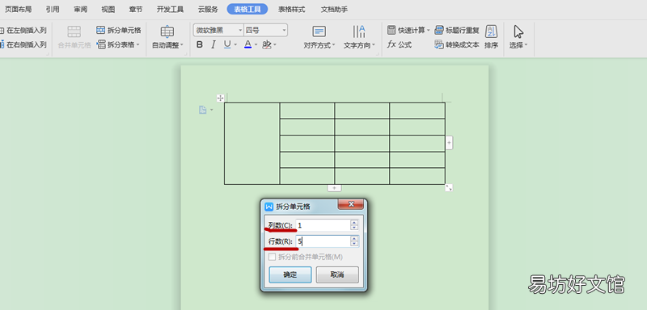Switch to the 审阅 tab
This screenshot has height=310, width=647.
80,9
